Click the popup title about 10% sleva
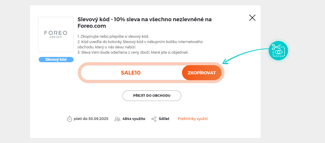This screenshot has width=325, height=143. tap(144, 19)
